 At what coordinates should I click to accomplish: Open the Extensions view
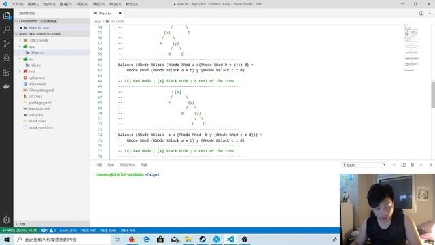(6, 72)
